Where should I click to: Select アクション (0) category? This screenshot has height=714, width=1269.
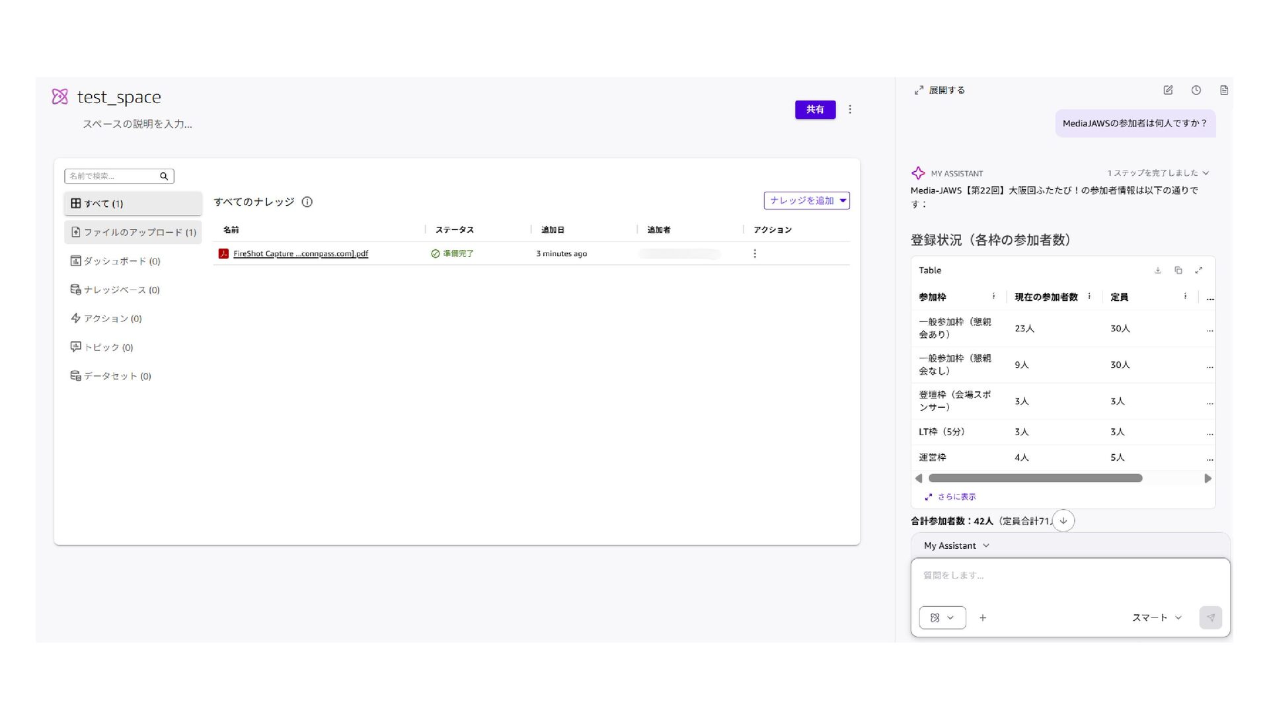coord(133,319)
